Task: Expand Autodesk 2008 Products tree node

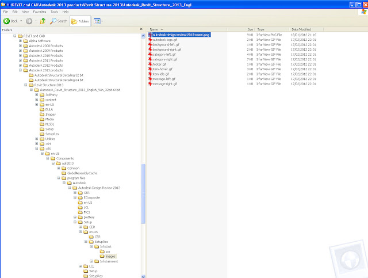Action: coord(21,46)
